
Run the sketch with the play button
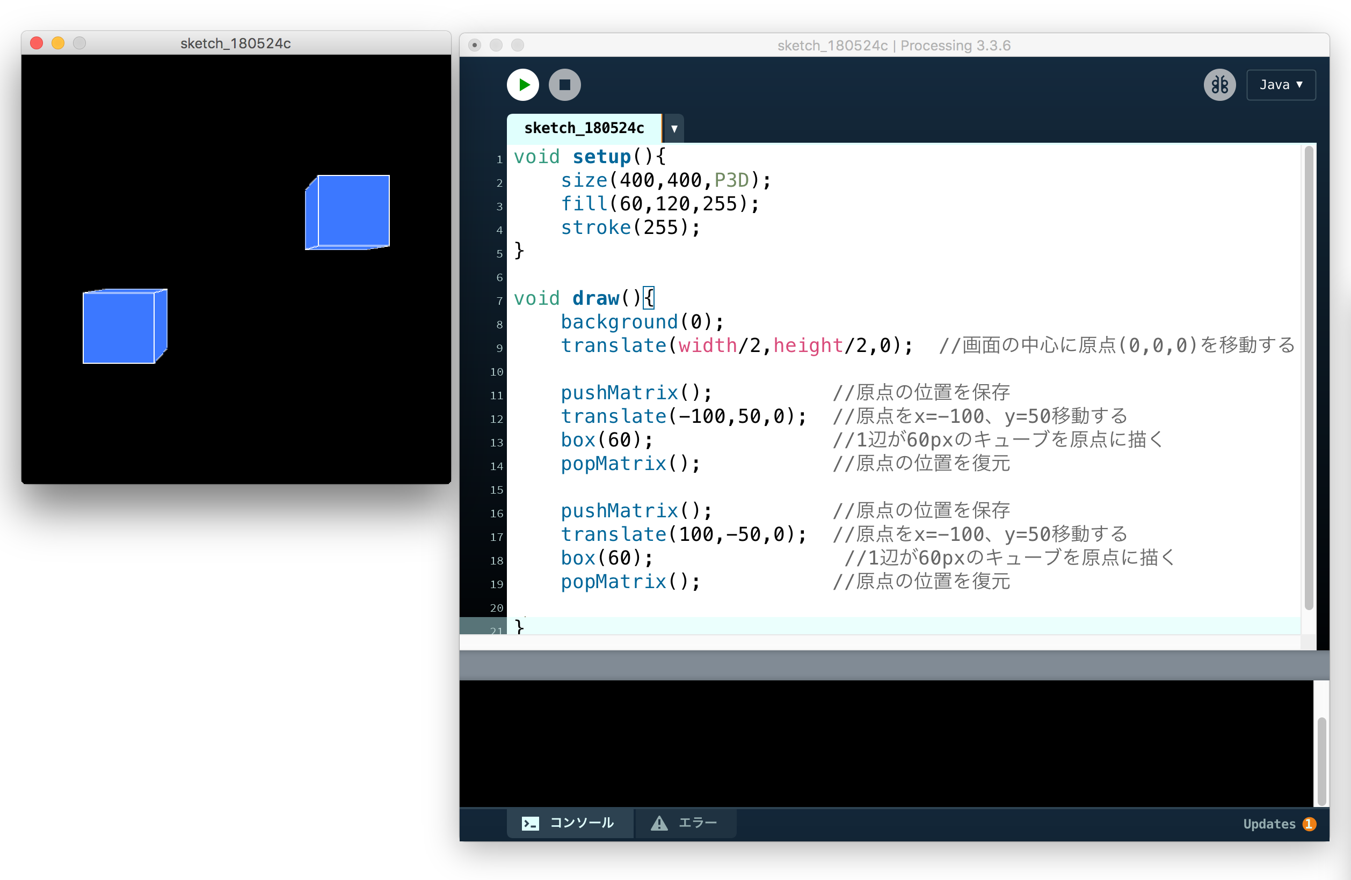pyautogui.click(x=522, y=85)
